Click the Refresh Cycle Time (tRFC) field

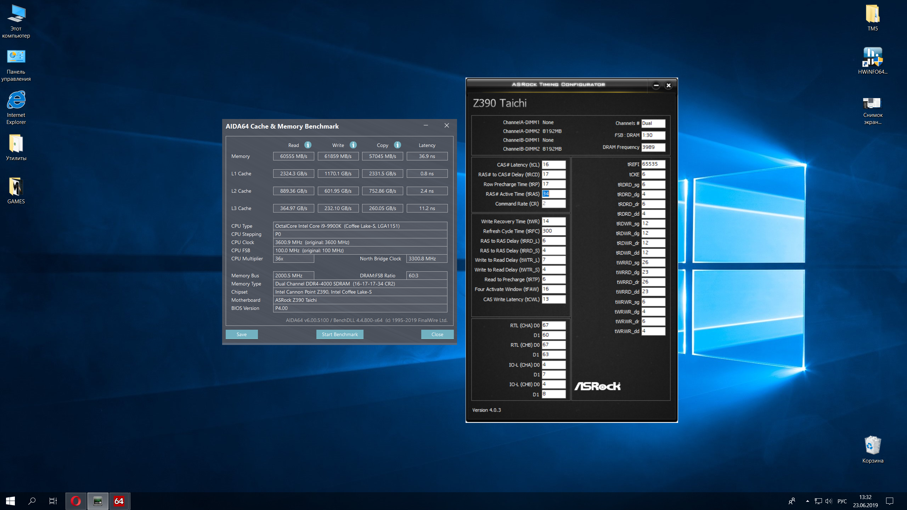tap(553, 231)
